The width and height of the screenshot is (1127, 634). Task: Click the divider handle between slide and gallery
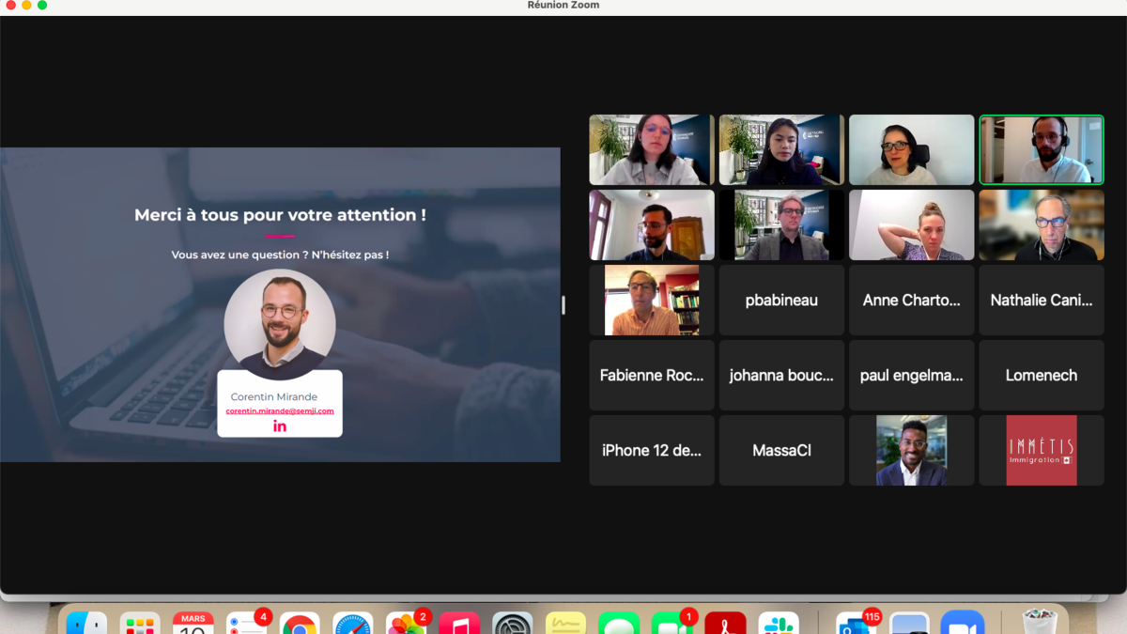coord(563,305)
